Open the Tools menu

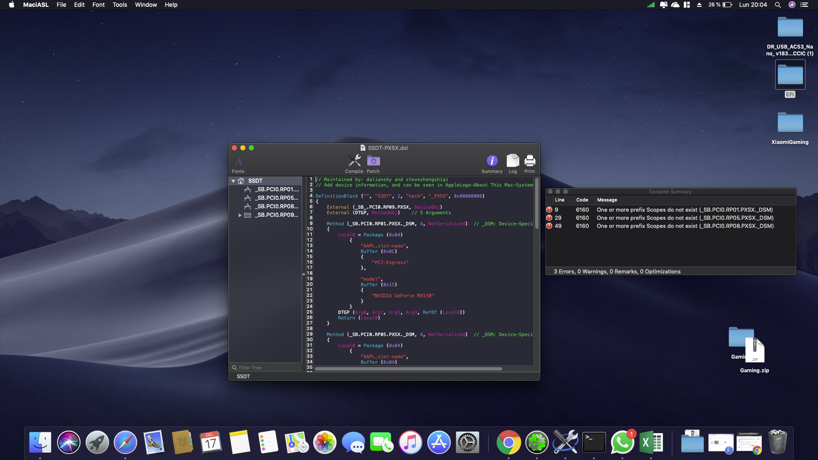(x=120, y=5)
